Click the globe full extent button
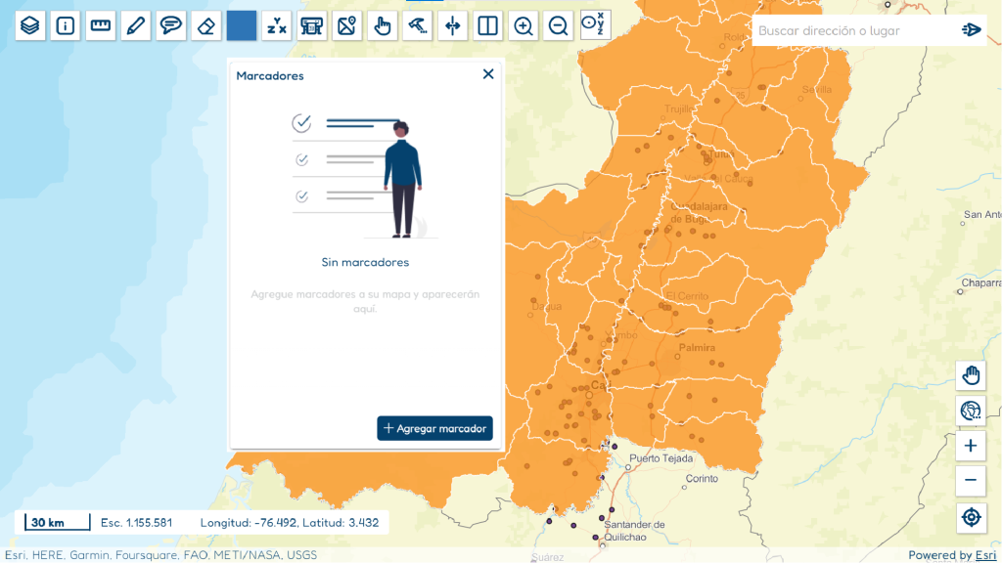 (x=971, y=411)
